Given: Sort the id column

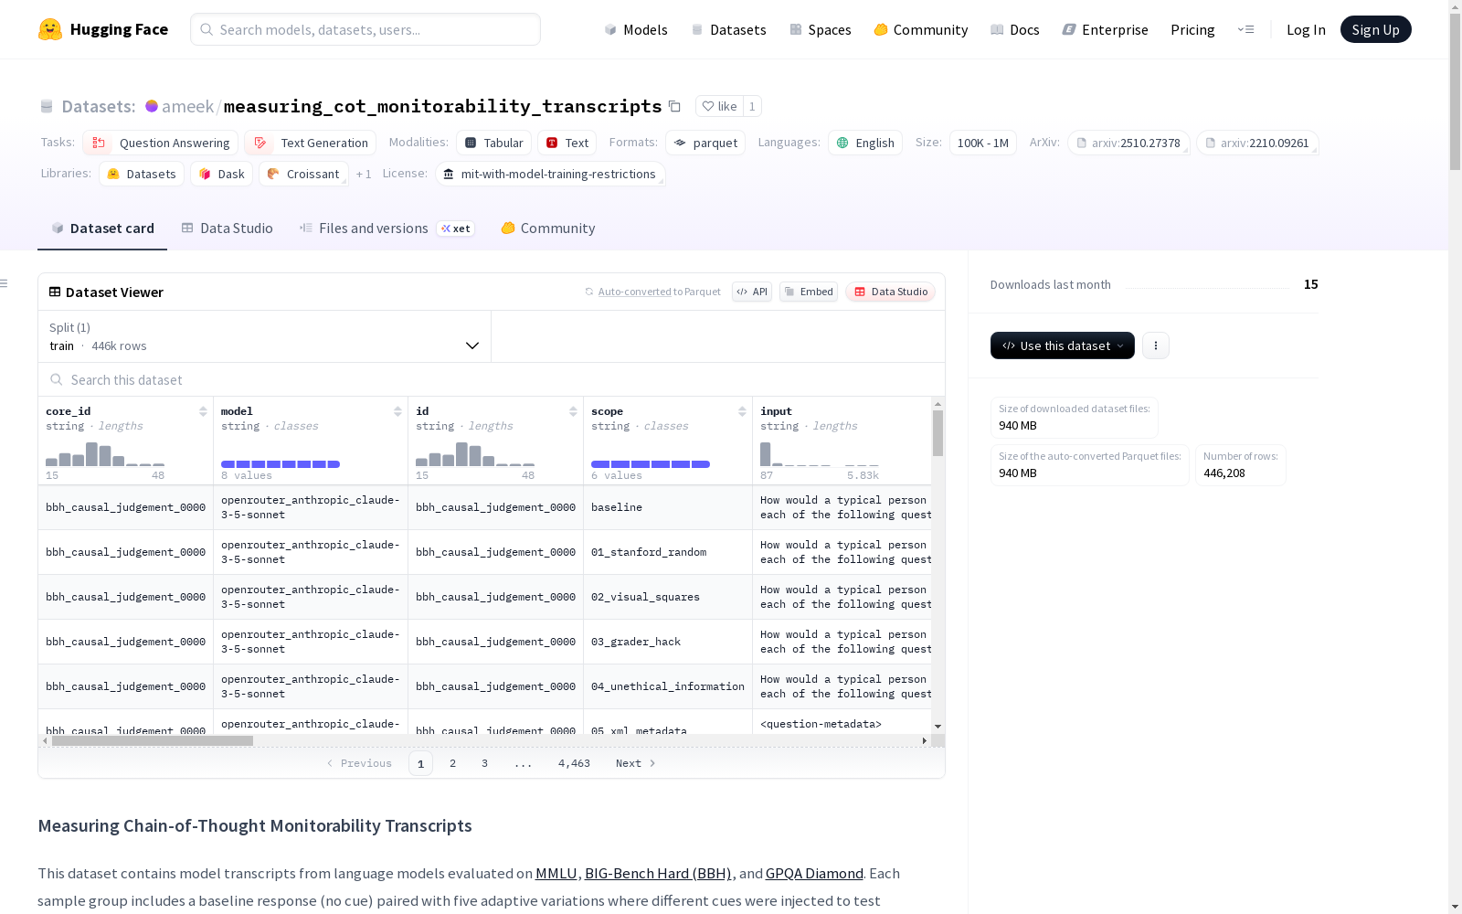Looking at the screenshot, I should click(573, 411).
